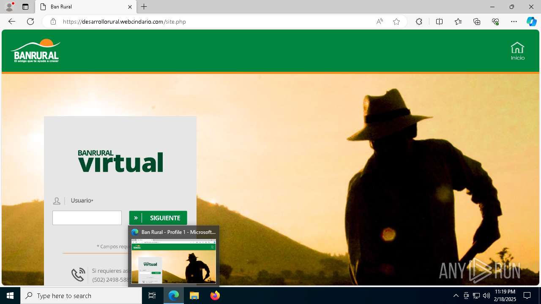Open the Windows Start menu

(x=10, y=296)
